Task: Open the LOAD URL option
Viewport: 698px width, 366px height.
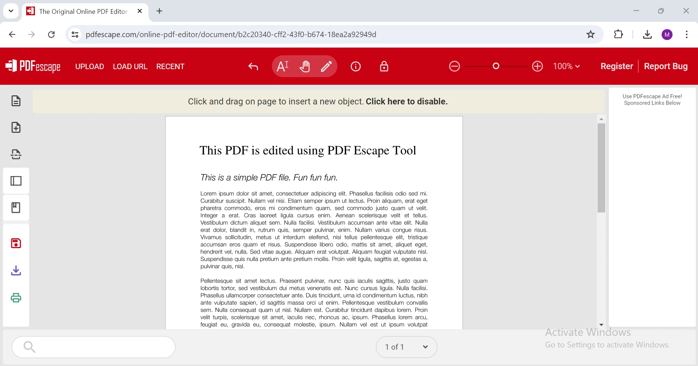Action: tap(130, 67)
